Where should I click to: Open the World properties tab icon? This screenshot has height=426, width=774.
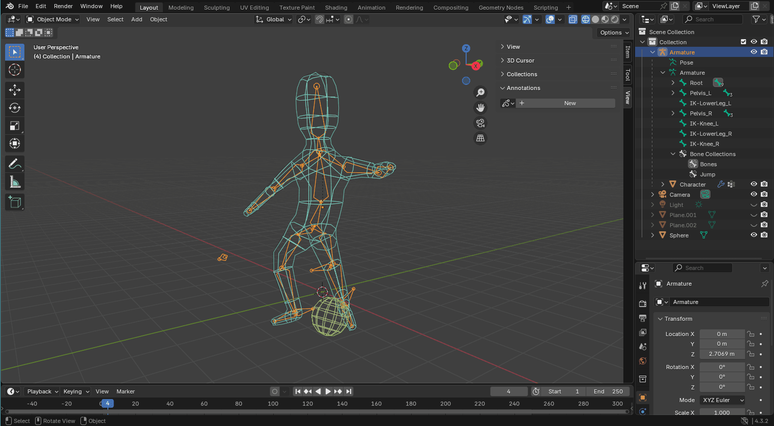pyautogui.click(x=643, y=361)
